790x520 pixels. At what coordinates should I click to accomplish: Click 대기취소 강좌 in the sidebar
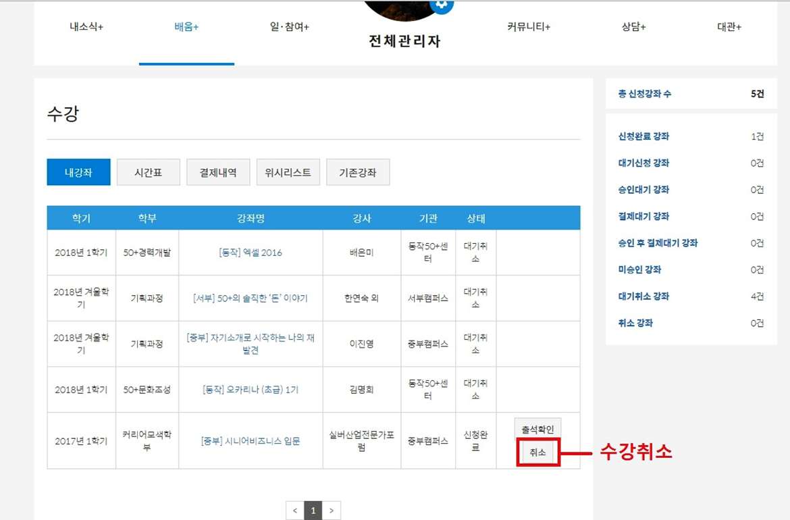643,296
